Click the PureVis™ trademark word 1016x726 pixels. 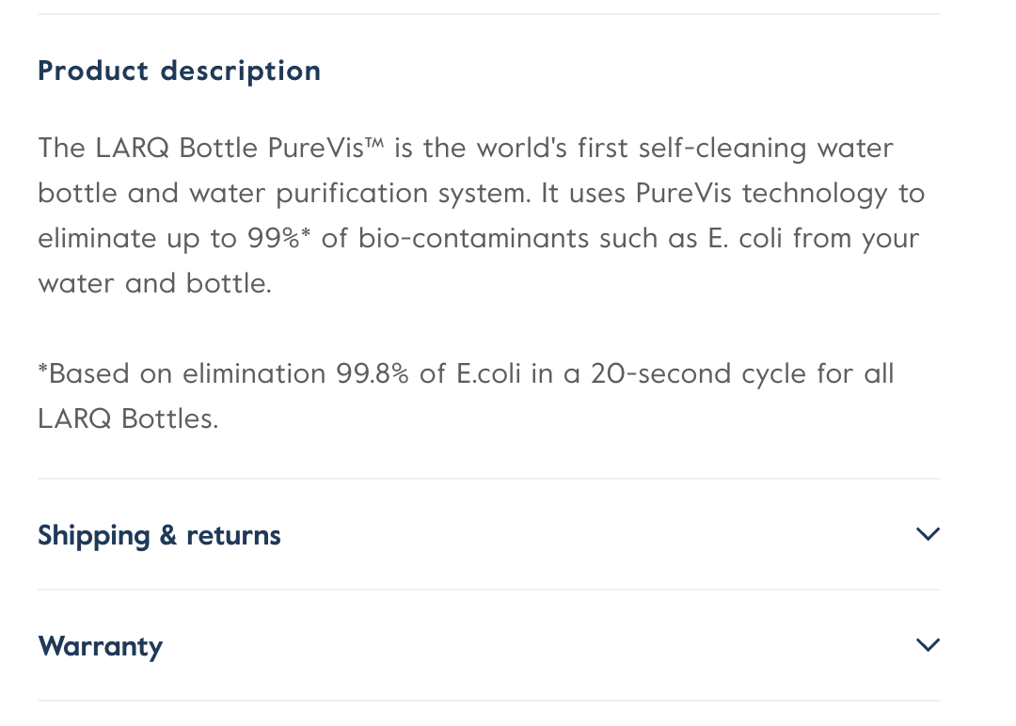[x=325, y=148]
